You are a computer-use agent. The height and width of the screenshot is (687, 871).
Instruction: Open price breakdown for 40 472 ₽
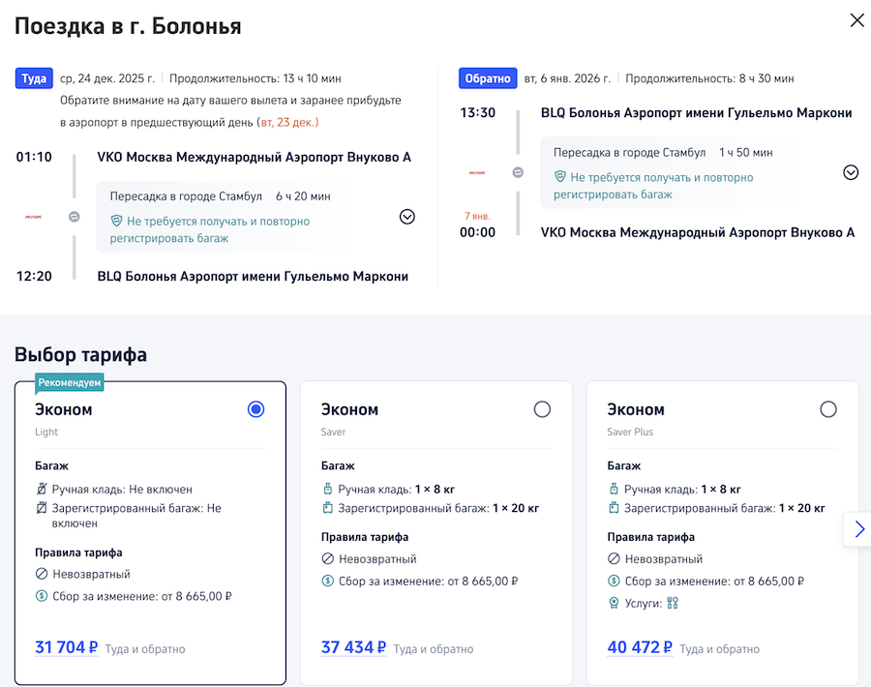(639, 647)
